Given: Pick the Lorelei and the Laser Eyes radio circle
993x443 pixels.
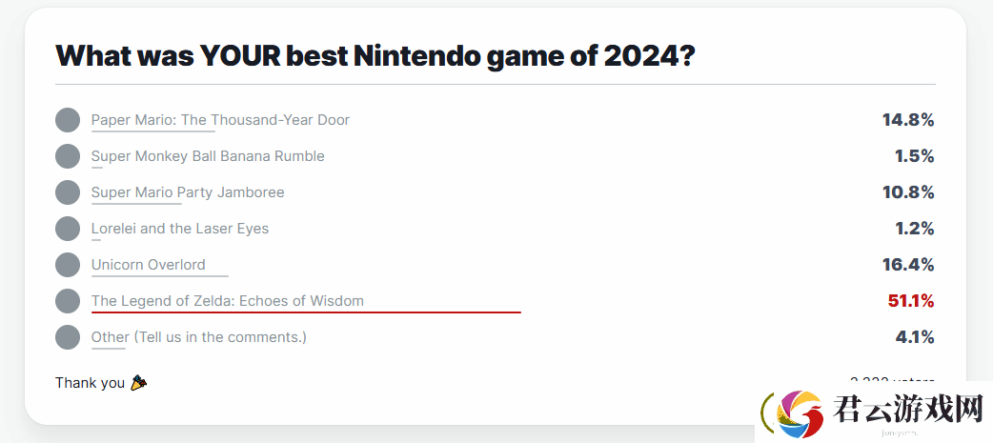Looking at the screenshot, I should [68, 229].
